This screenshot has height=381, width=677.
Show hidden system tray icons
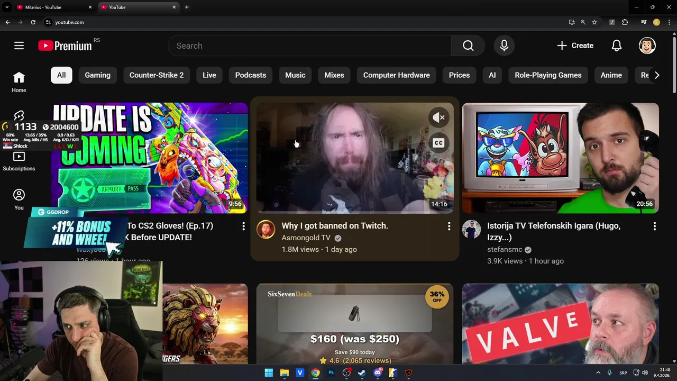[x=598, y=373]
